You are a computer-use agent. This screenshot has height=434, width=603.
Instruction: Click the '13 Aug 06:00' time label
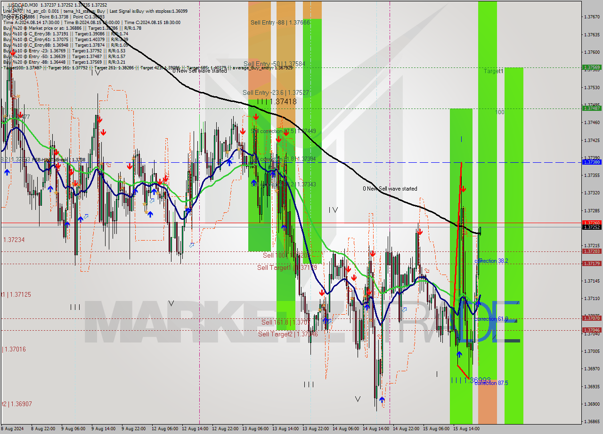tap(255, 429)
